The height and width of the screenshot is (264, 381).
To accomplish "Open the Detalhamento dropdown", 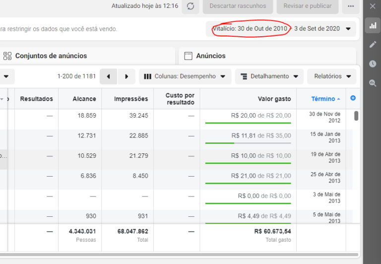I will pos(269,76).
